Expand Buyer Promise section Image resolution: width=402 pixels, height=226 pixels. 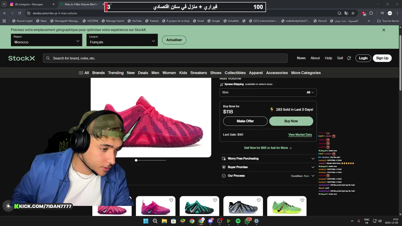[268, 167]
